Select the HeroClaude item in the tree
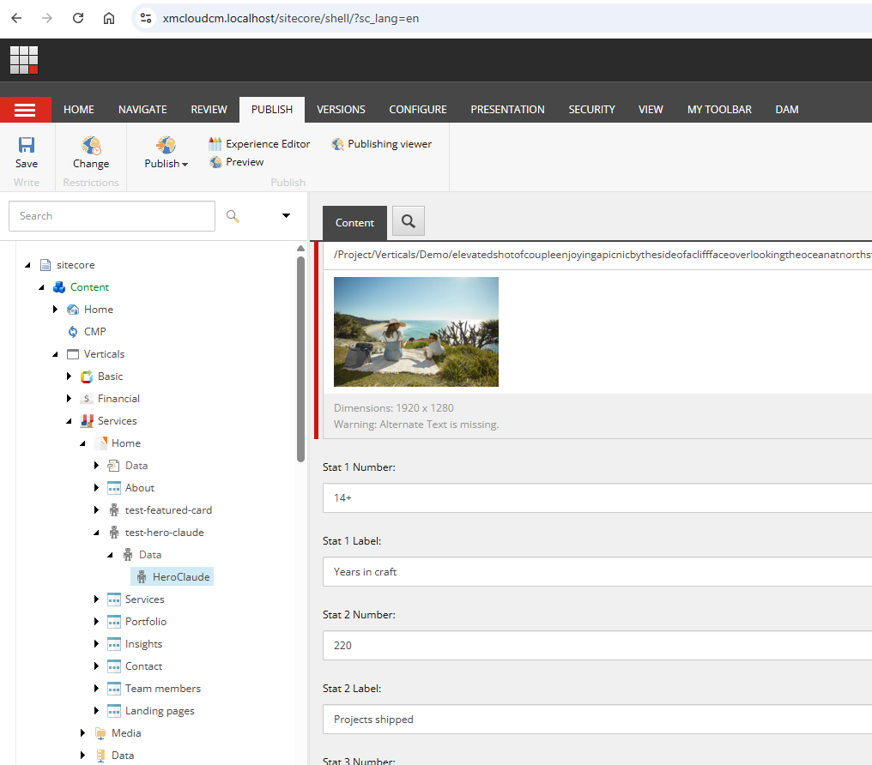 pyautogui.click(x=181, y=575)
